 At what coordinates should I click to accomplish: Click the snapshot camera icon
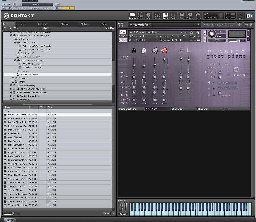pos(191,33)
